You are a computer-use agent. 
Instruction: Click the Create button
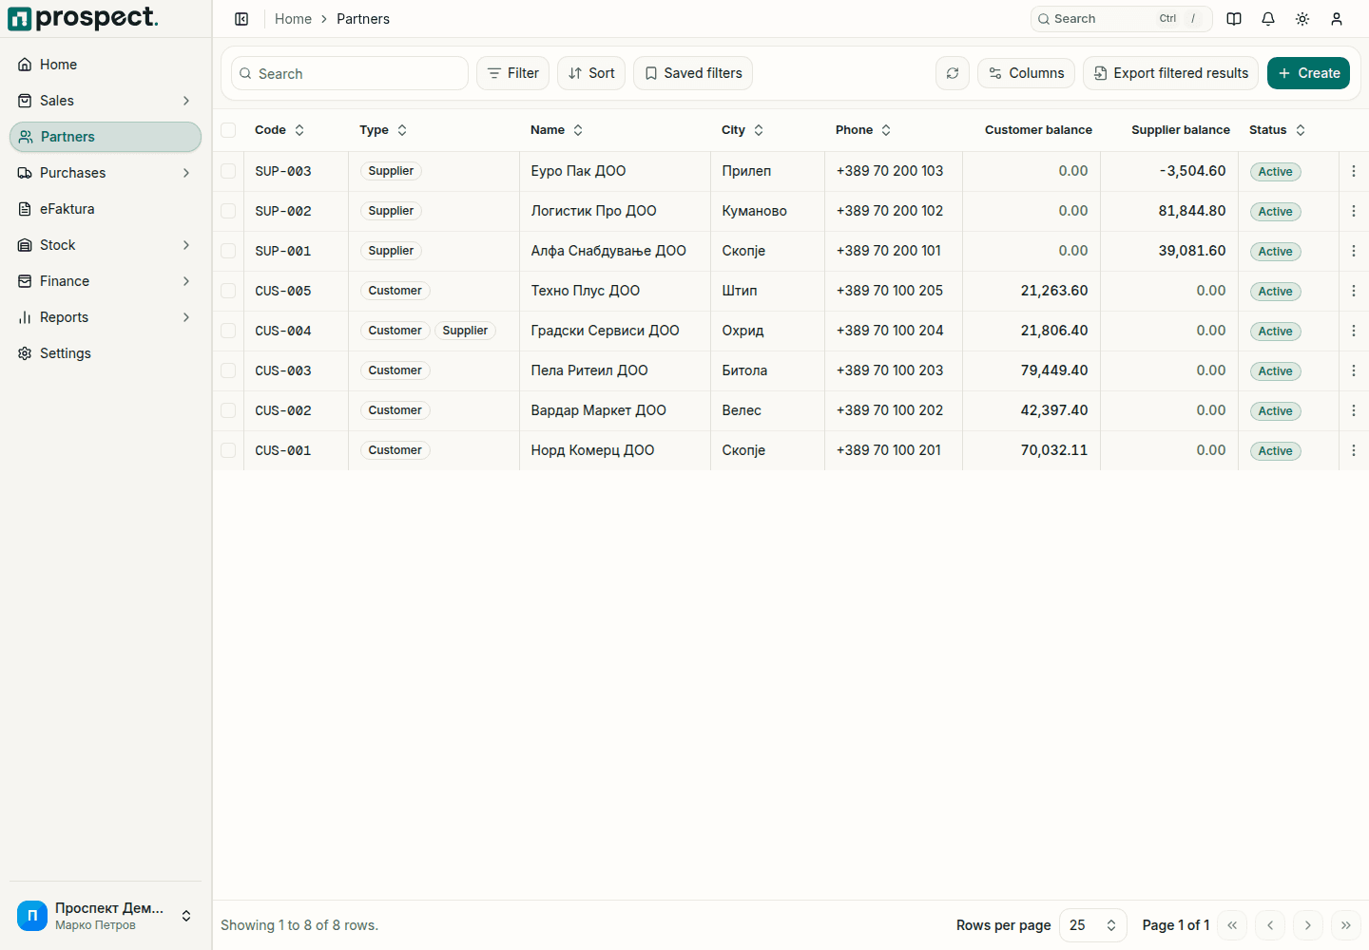click(x=1309, y=73)
